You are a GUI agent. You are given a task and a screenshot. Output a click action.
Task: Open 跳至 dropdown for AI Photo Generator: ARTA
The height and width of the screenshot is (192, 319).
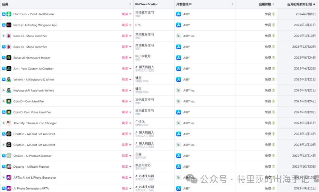(126, 188)
